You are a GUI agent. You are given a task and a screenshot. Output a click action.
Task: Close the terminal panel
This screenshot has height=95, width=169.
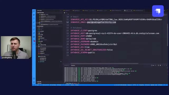tap(166, 65)
